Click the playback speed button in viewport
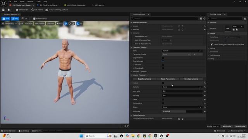This screenshot has width=248, height=139. [x=59, y=24]
